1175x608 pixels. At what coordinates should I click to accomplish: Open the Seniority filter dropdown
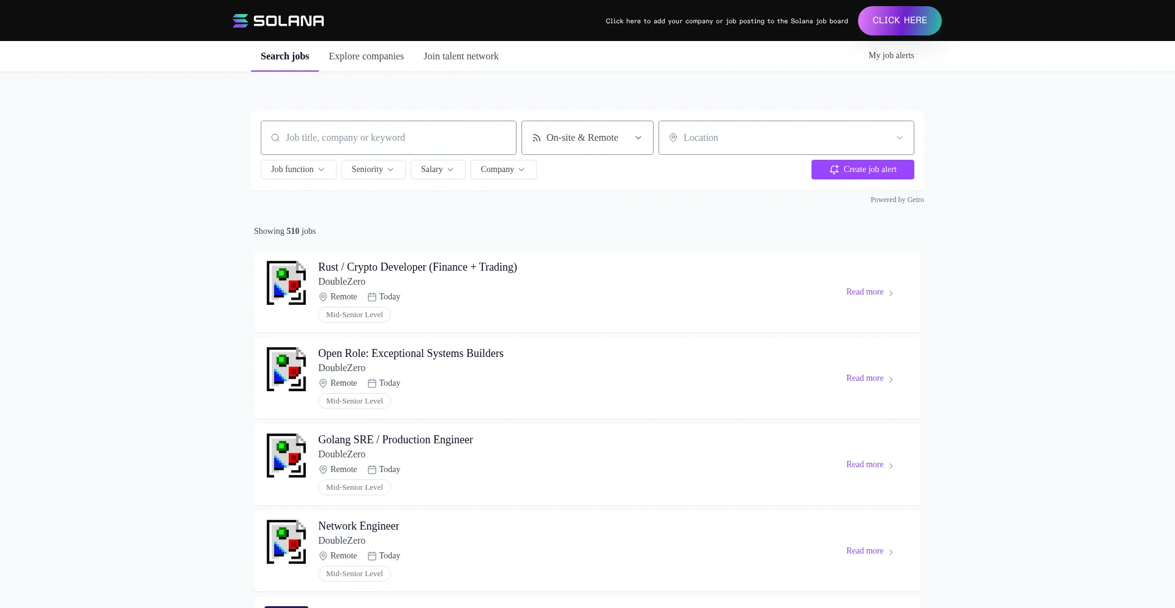point(373,170)
